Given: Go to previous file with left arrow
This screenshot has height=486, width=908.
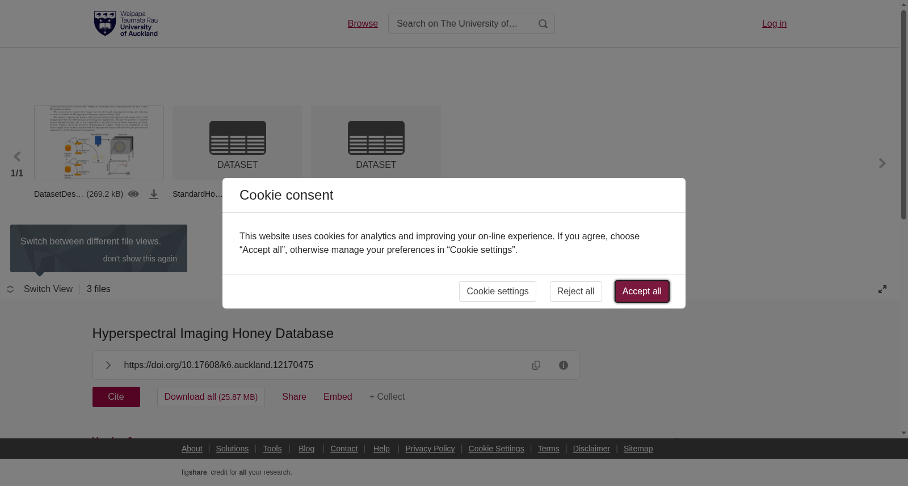Looking at the screenshot, I should click(x=17, y=157).
